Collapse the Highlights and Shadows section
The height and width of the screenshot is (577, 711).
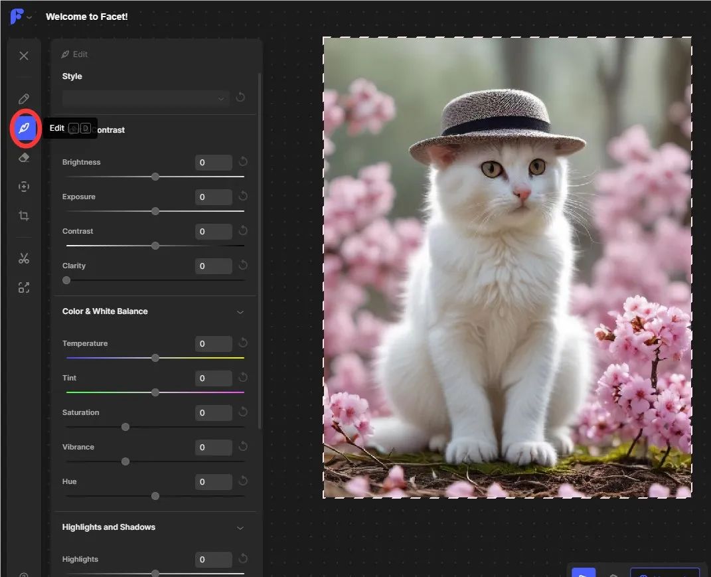click(x=240, y=527)
